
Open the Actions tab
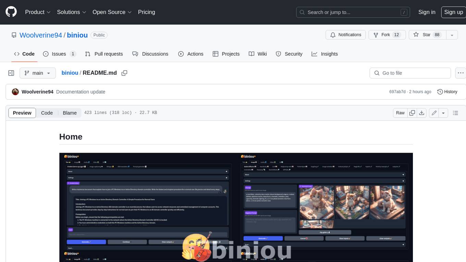191,54
